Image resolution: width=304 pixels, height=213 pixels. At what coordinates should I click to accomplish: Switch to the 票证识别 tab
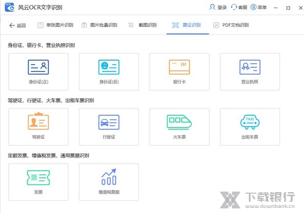(188, 25)
